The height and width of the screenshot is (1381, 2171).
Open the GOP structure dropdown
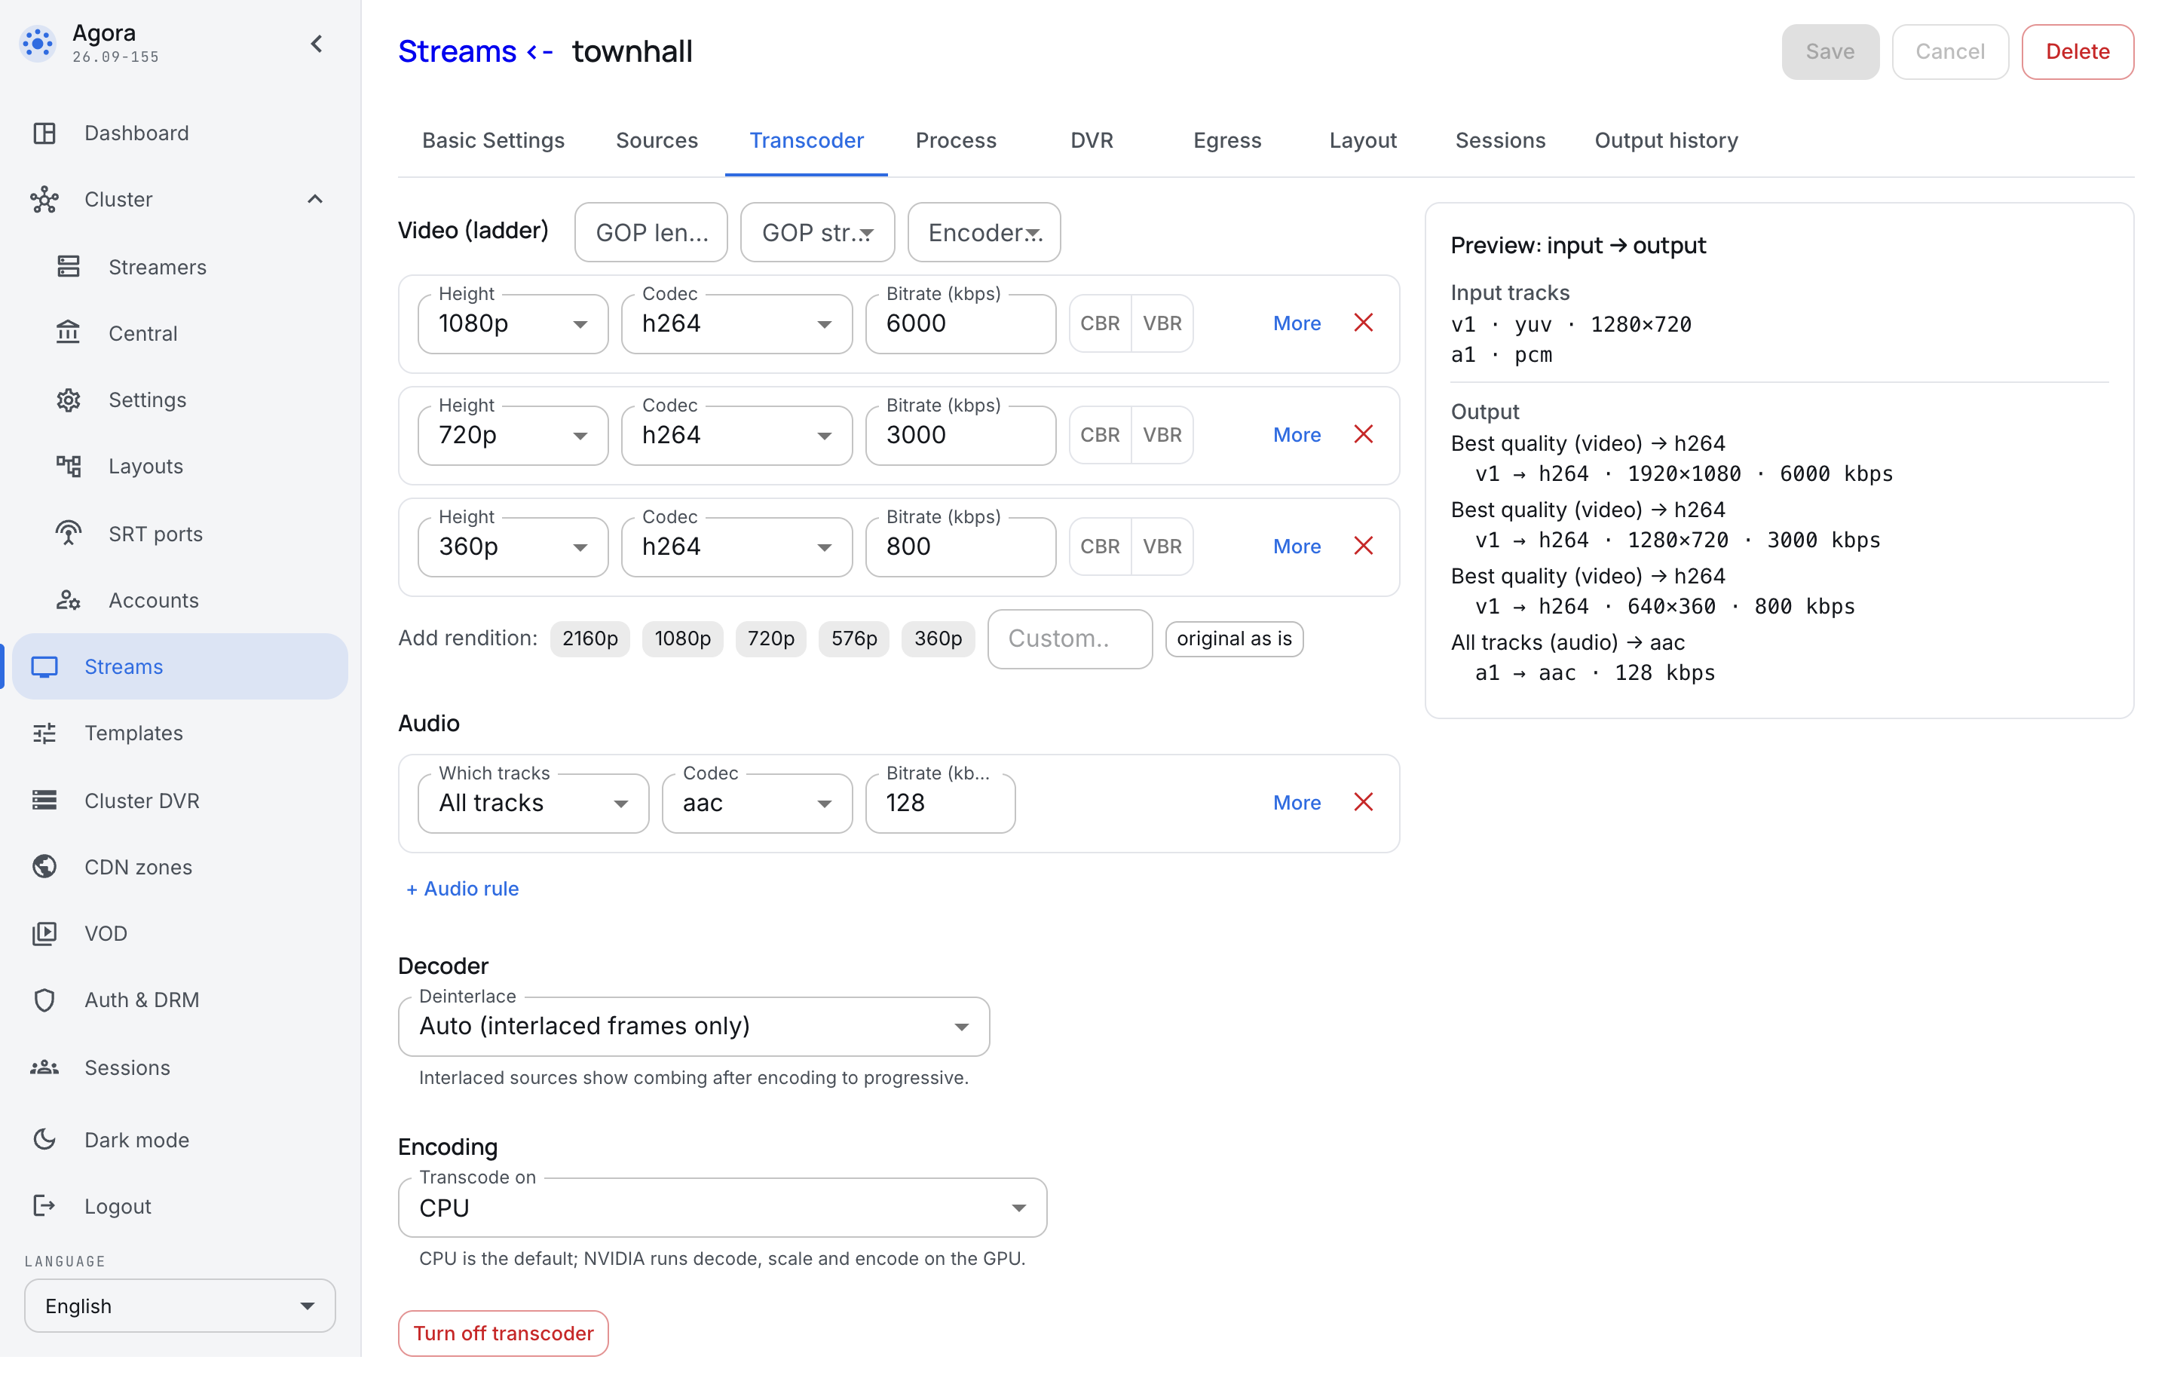817,233
